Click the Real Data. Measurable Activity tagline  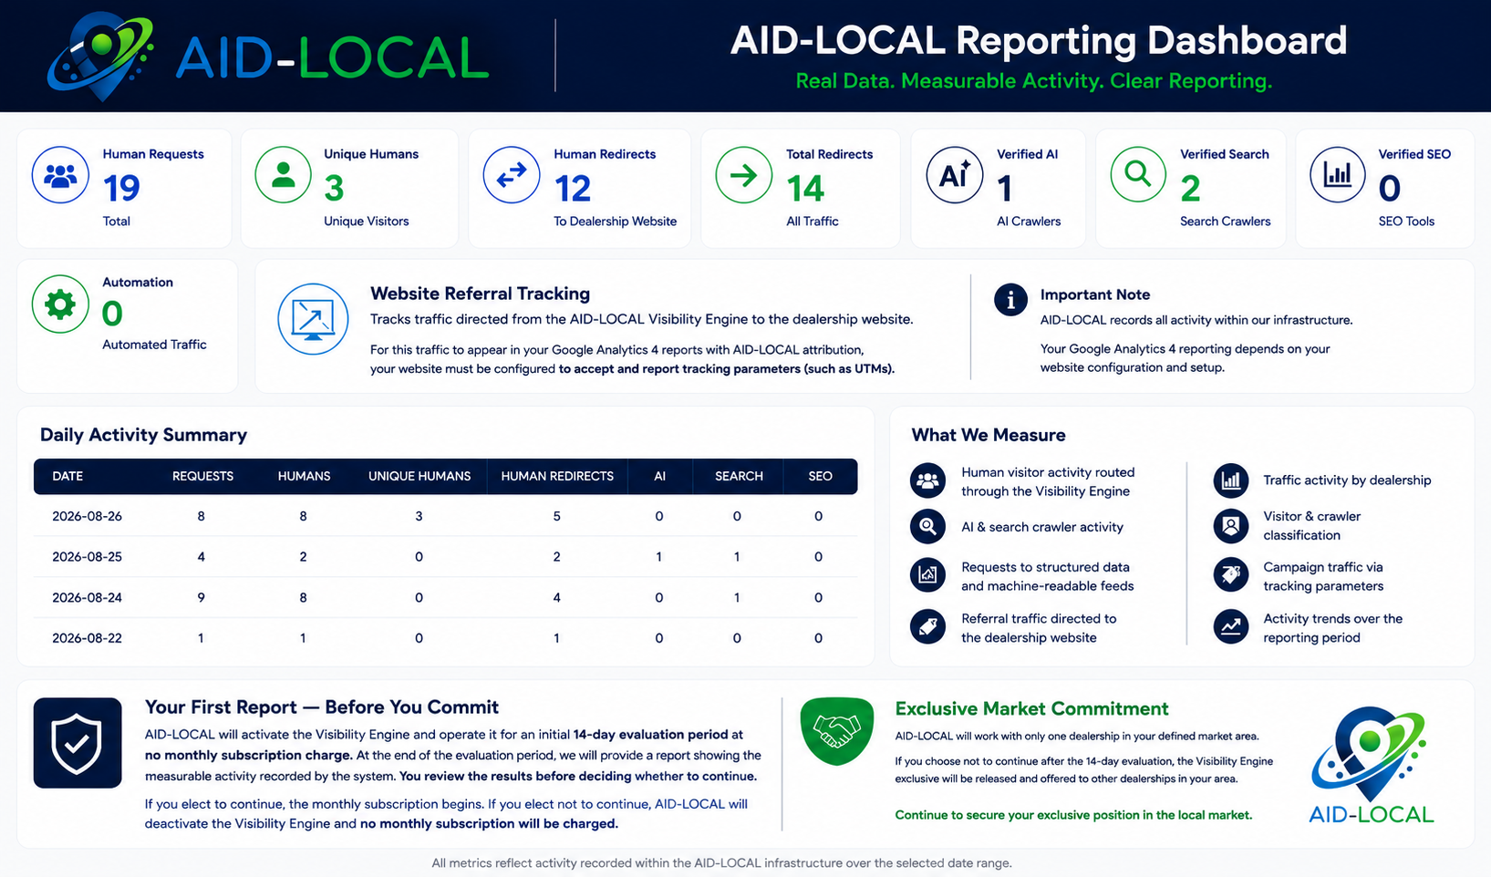pos(1034,81)
